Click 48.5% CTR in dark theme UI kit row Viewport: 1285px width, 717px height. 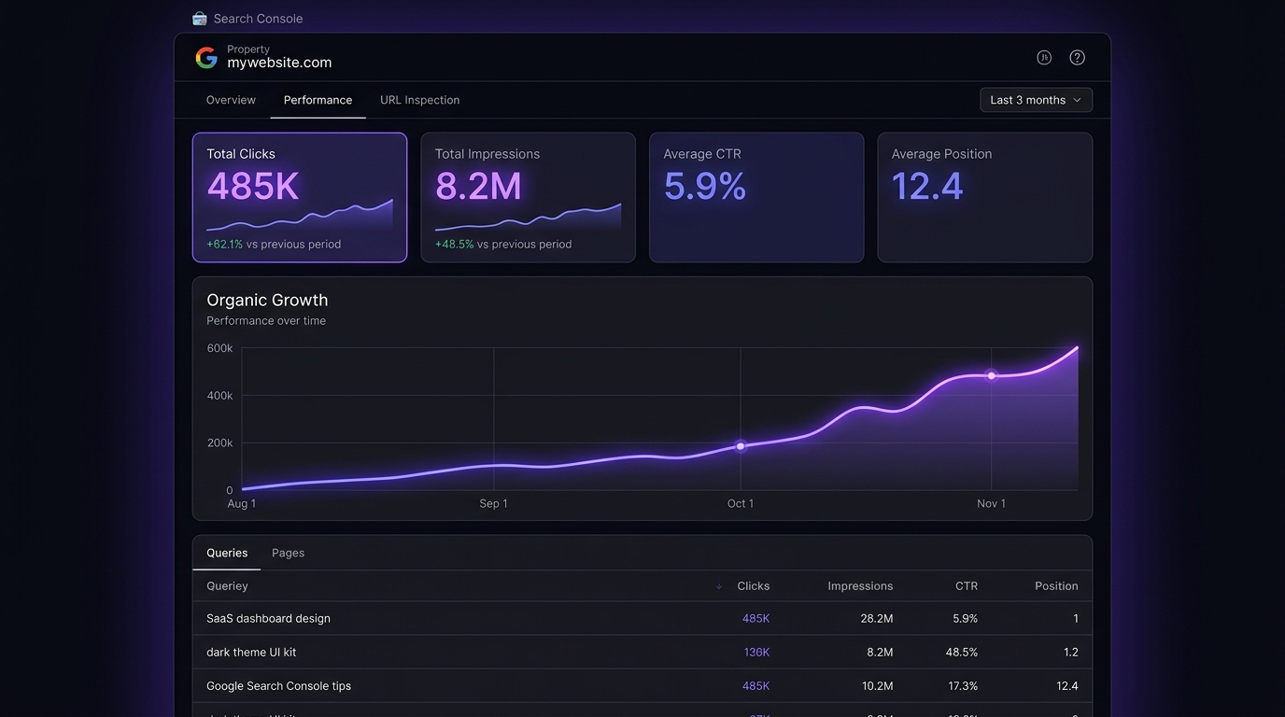coord(962,652)
